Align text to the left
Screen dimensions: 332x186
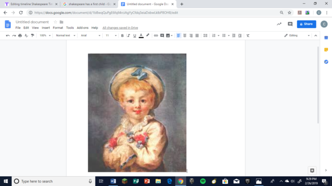coord(178,36)
